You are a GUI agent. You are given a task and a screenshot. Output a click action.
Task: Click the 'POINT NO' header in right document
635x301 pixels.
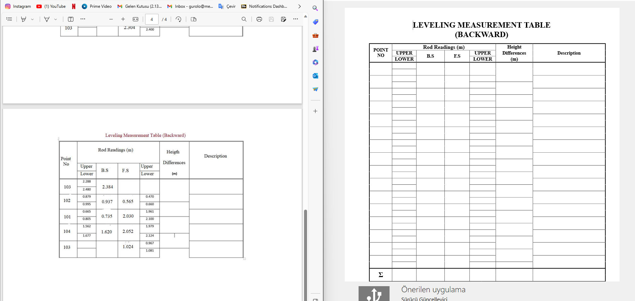pos(381,53)
